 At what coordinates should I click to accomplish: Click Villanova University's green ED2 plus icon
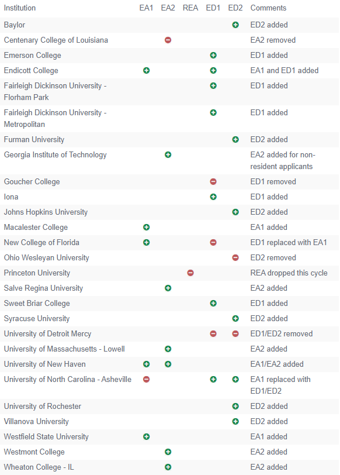click(235, 421)
